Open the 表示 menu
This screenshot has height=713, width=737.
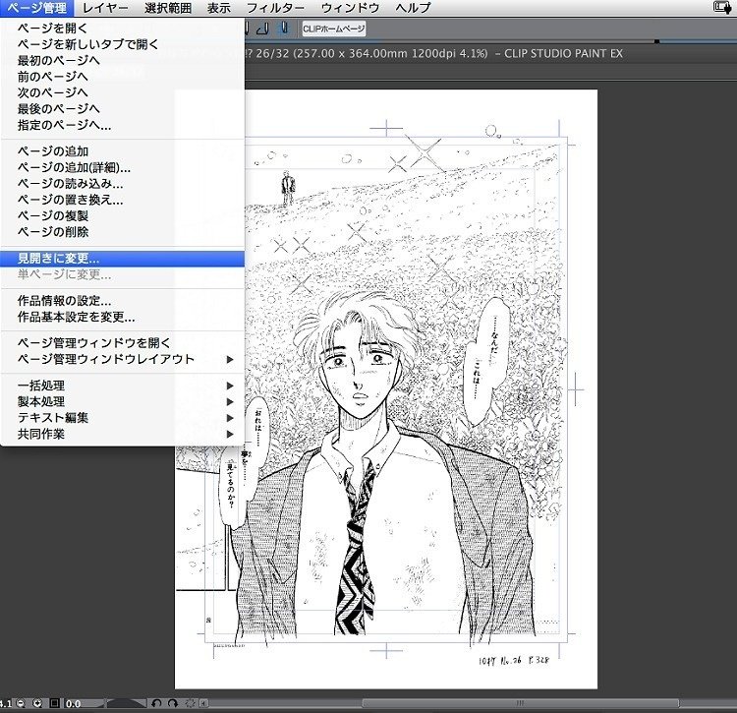click(x=219, y=8)
